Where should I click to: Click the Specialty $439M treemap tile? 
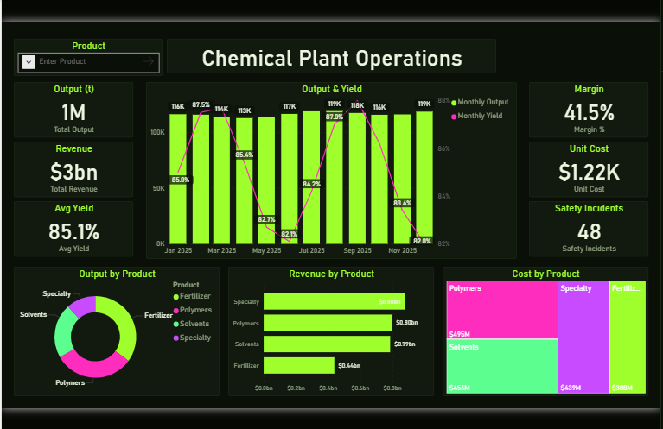pos(583,337)
